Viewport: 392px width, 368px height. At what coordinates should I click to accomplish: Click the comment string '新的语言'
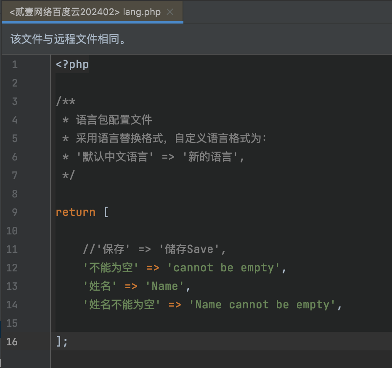pos(210,157)
